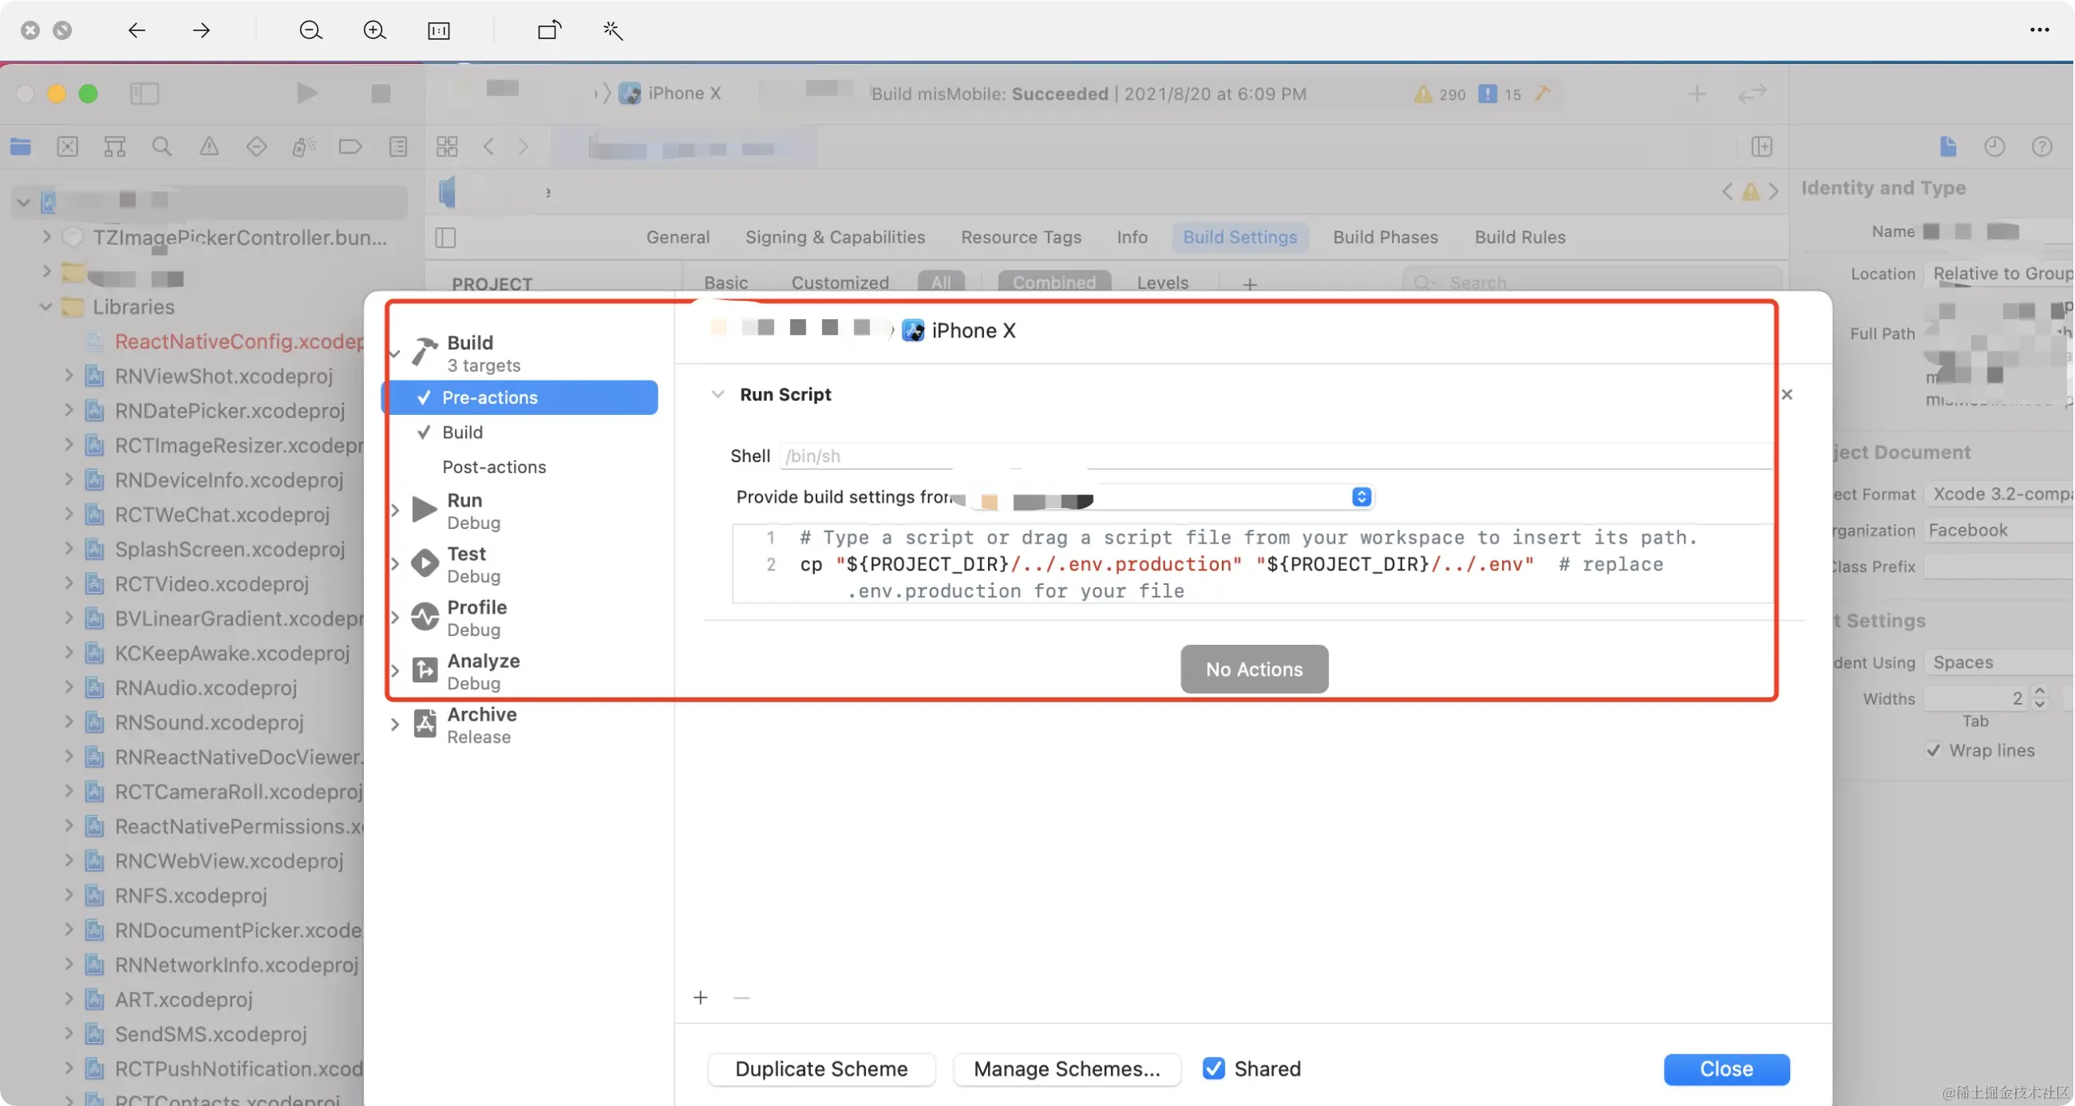Expand the Archive Release scheme section
Image resolution: width=2075 pixels, height=1106 pixels.
coord(395,725)
